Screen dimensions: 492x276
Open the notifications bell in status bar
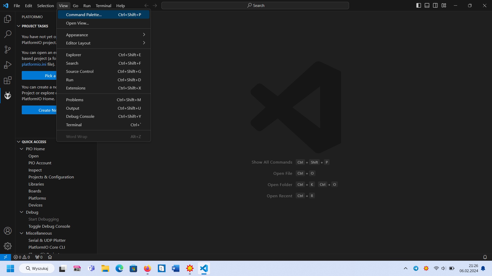[485, 257]
